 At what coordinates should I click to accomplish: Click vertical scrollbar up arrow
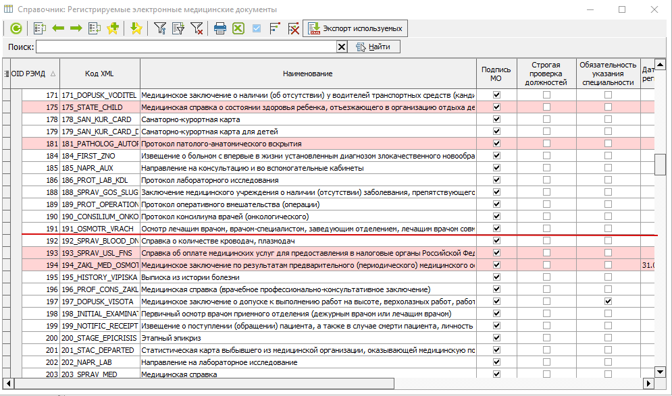pos(660,65)
